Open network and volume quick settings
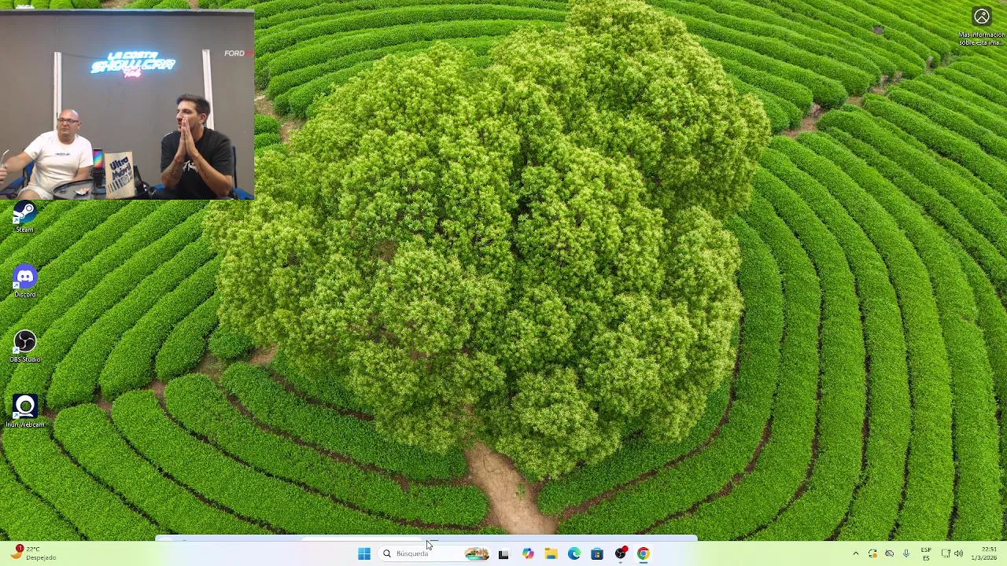 (952, 553)
